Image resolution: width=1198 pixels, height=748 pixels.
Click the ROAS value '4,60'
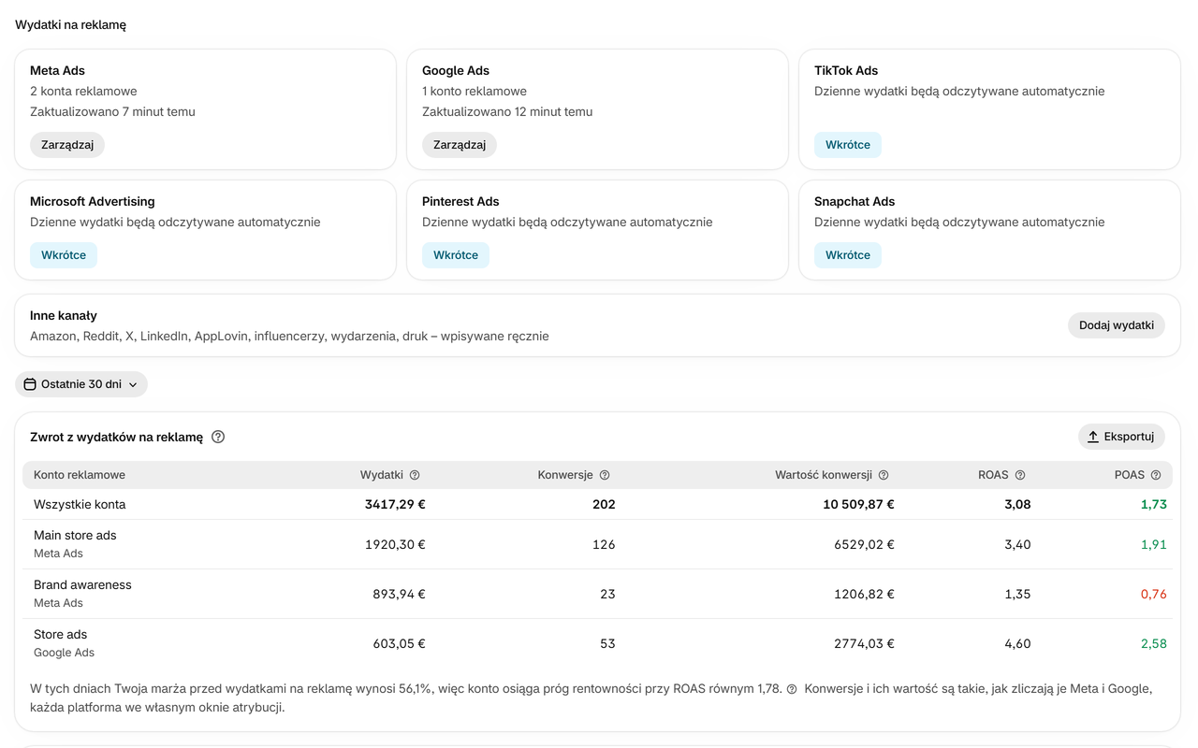click(1017, 643)
